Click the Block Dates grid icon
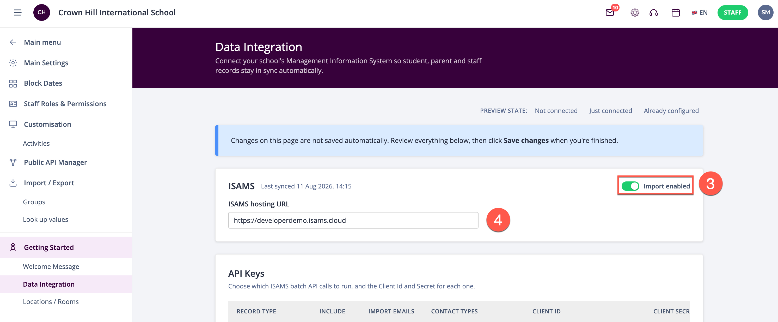 [x=13, y=83]
